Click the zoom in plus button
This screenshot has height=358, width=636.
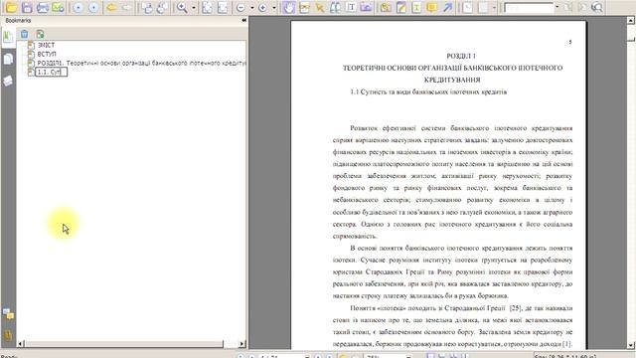pyautogui.click(x=262, y=7)
